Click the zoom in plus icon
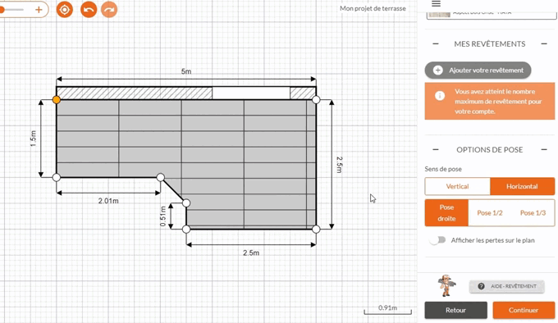Image resolution: width=558 pixels, height=323 pixels. (x=39, y=10)
